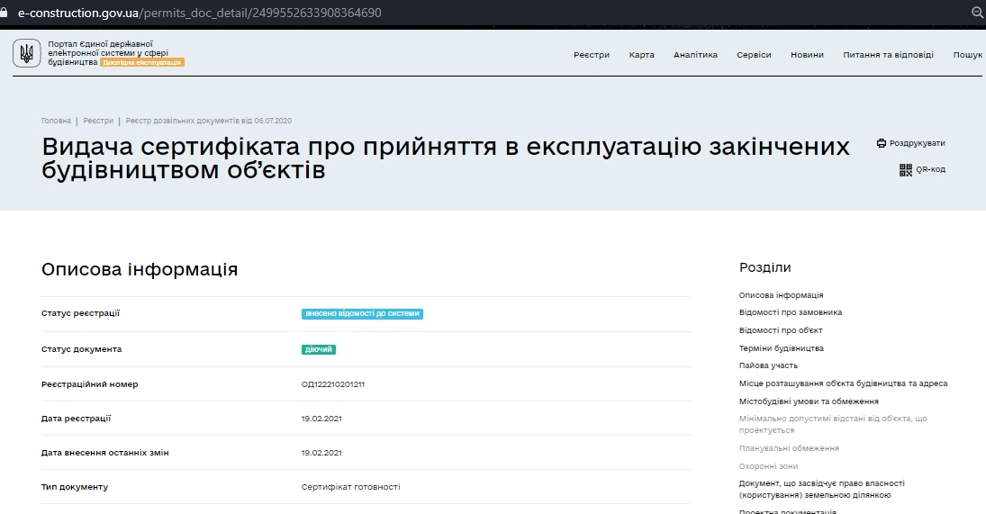986x514 pixels.
Task: Click the Дата внесення останніх змін value
Action: point(321,453)
